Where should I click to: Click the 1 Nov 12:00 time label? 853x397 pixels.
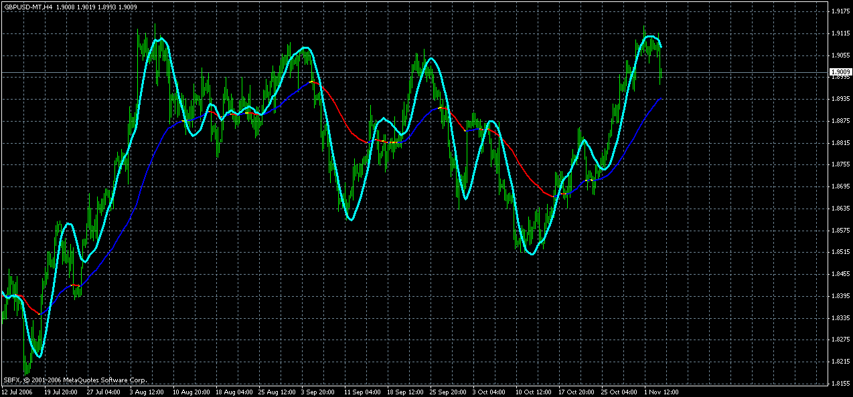point(663,392)
